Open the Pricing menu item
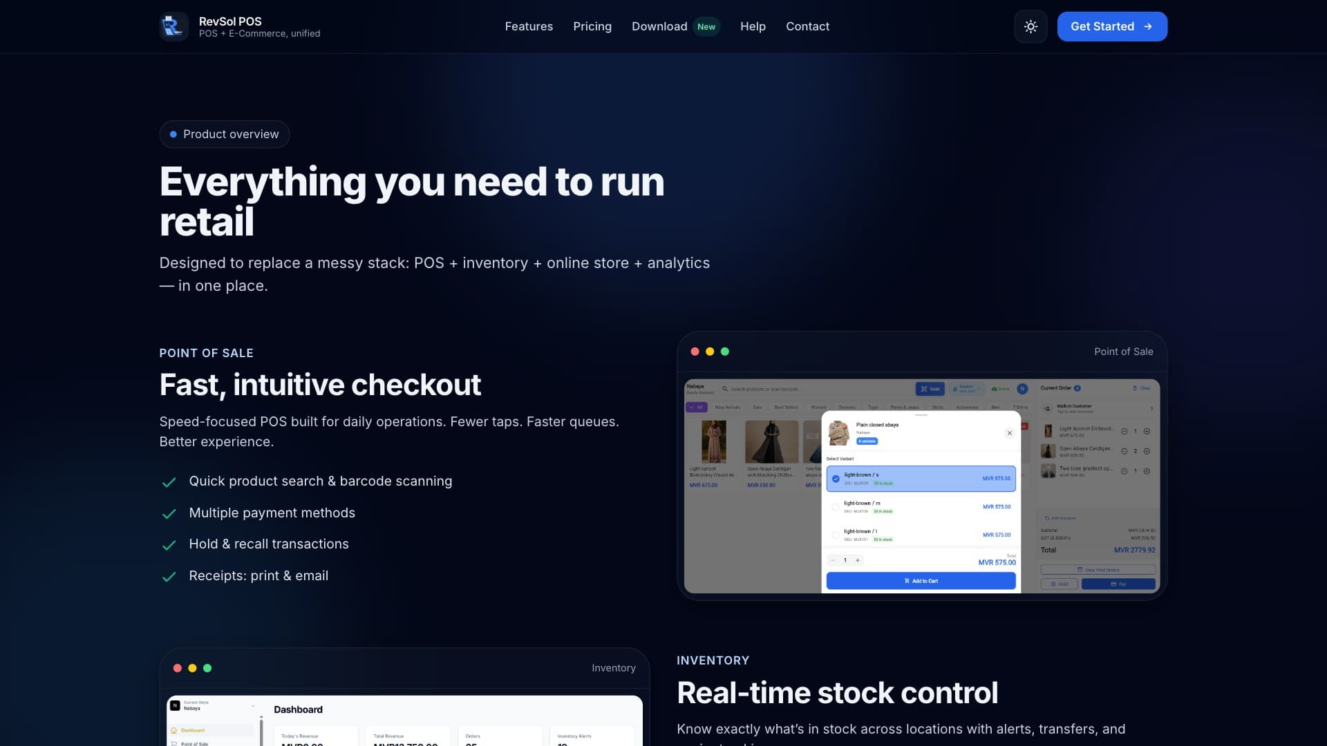1327x746 pixels. (x=592, y=26)
